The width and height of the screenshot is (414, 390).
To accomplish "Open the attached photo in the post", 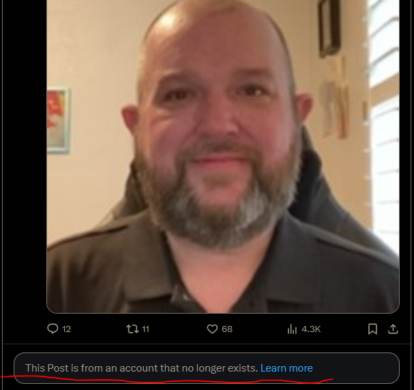I will coord(223,156).
